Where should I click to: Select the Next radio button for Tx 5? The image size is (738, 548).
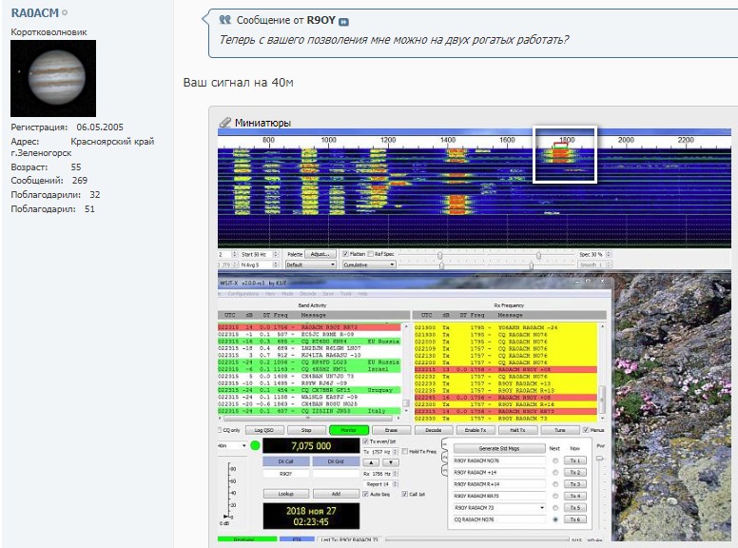click(555, 508)
